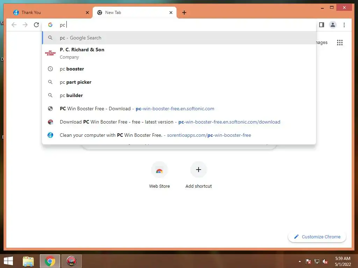Pick the 'pc booster' history suggestion
The image size is (358, 268).
coord(179,69)
